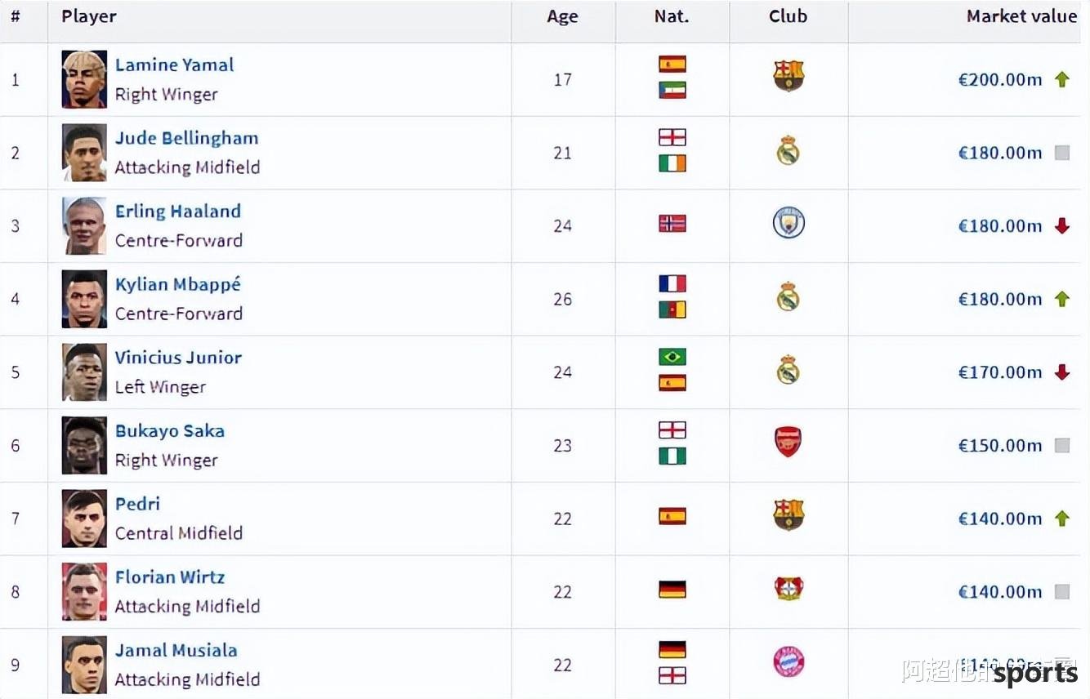Open the Arsenal club crest for Bukayo Saka
The height and width of the screenshot is (699, 1090).
[788, 443]
